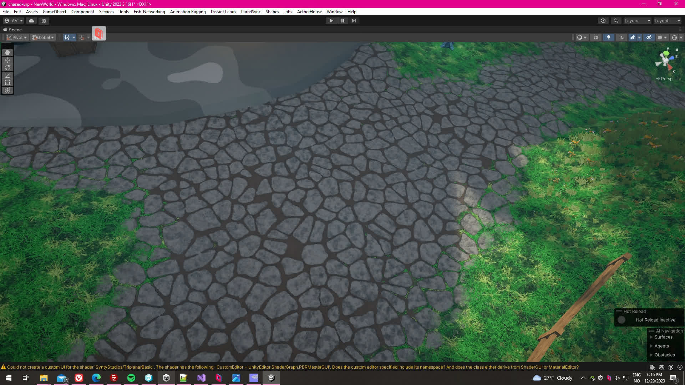Toggle scene lighting lightbulb
The image size is (685, 385).
(x=609, y=37)
